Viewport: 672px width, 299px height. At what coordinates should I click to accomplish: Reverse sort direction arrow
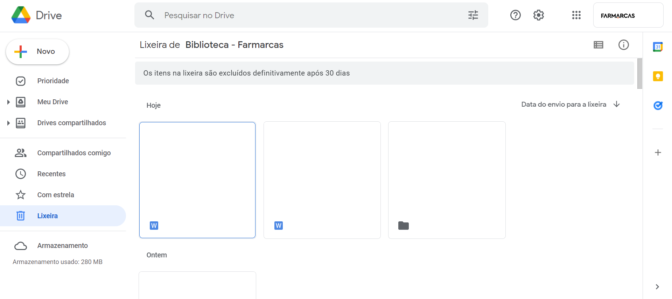click(x=617, y=104)
